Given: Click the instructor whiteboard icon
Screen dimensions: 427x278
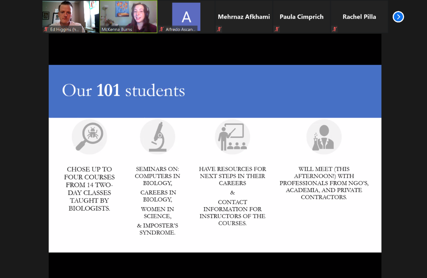Looking at the screenshot, I should pyautogui.click(x=233, y=137).
